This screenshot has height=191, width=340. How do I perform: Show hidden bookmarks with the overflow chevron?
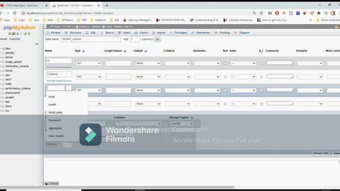310,20
